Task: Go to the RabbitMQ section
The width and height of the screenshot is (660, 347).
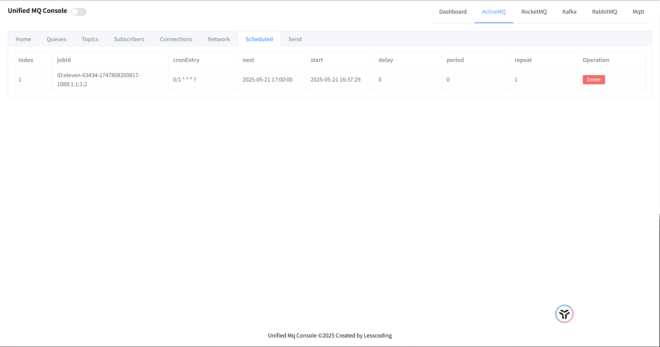Action: 604,12
